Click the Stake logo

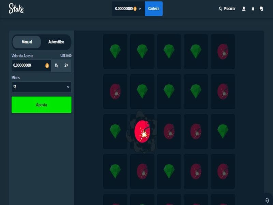click(16, 8)
